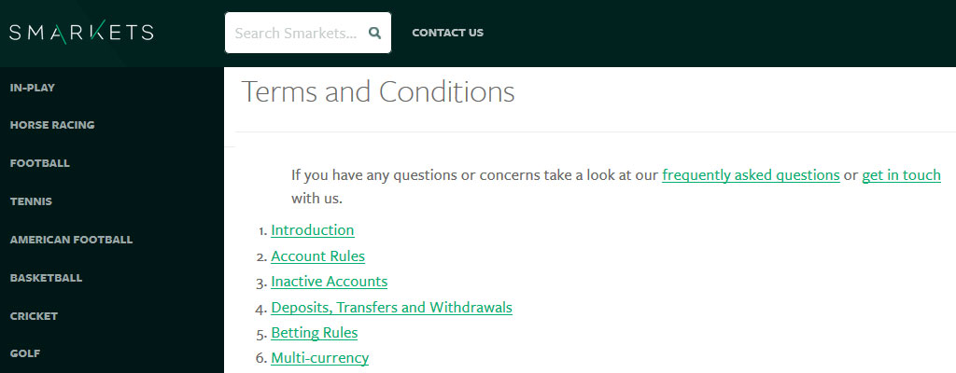Screen dimensions: 956x373
Task: Open American Football from the sidebar
Action: 71,240
